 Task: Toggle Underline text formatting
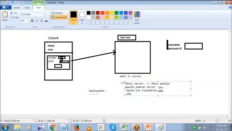click(x=42, y=21)
